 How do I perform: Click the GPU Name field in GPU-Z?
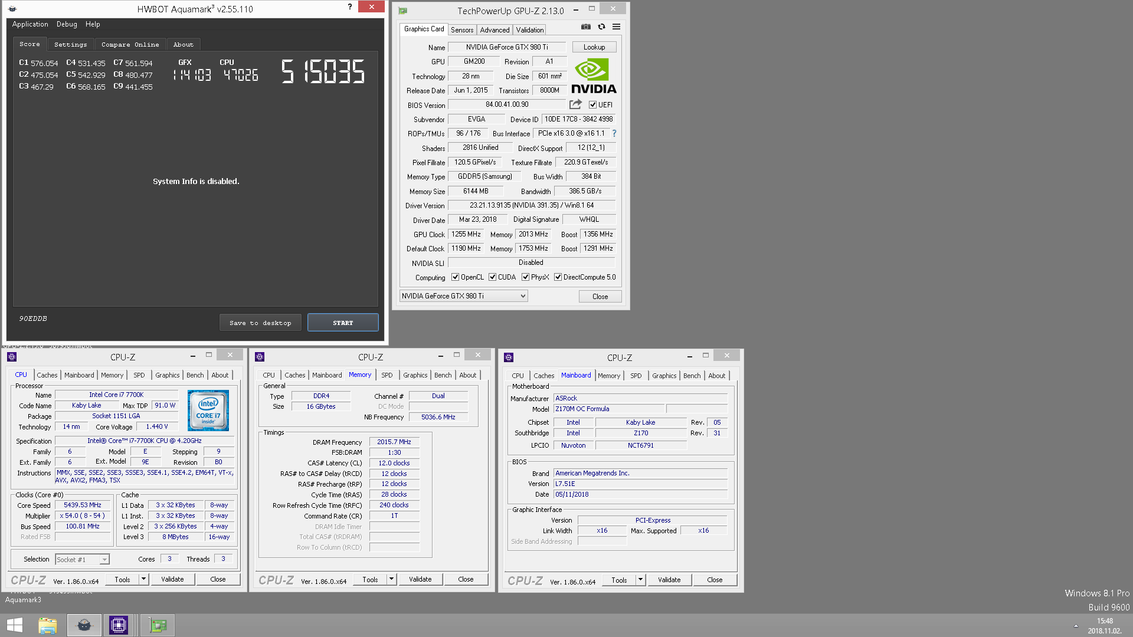tap(507, 47)
